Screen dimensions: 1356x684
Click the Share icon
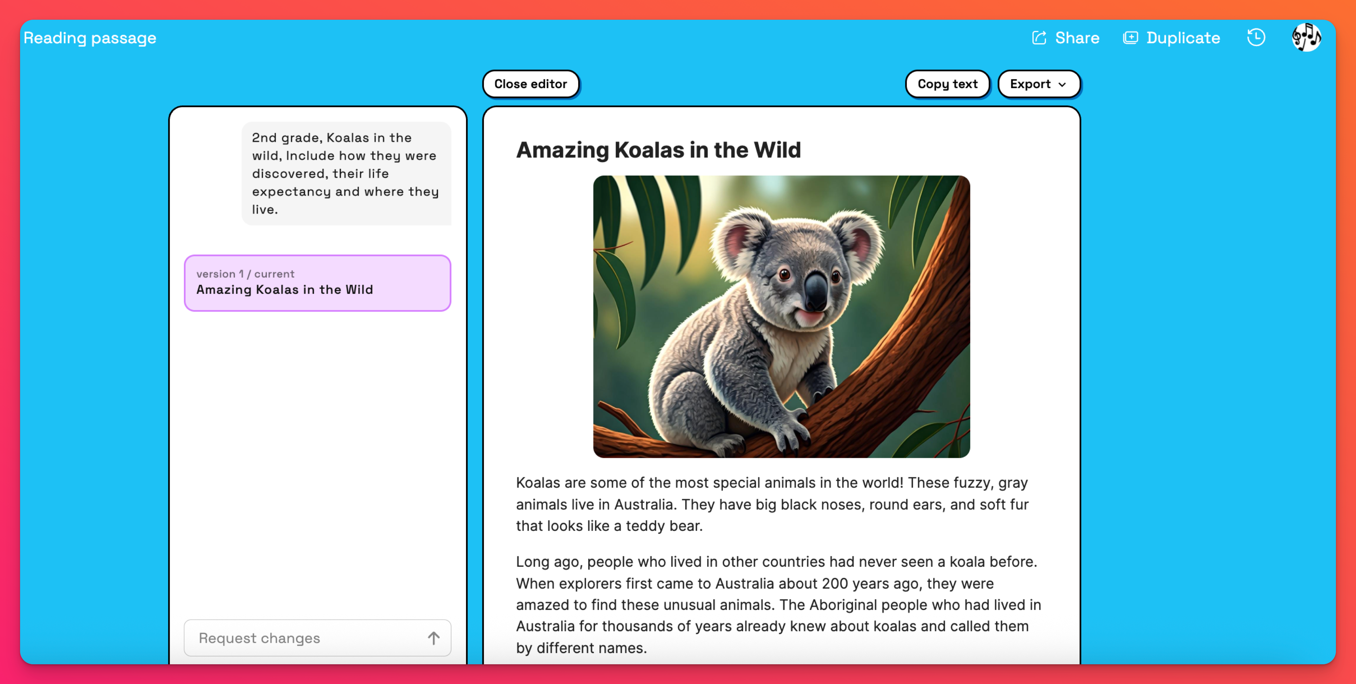1039,38
